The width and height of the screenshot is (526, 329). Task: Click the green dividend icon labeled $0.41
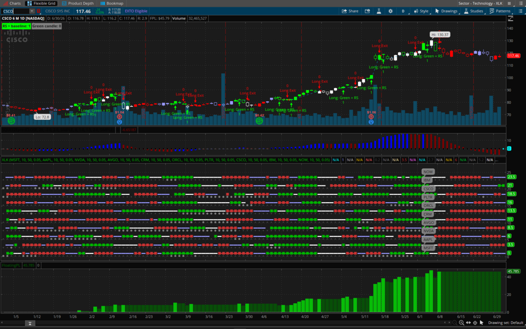[x=11, y=120]
